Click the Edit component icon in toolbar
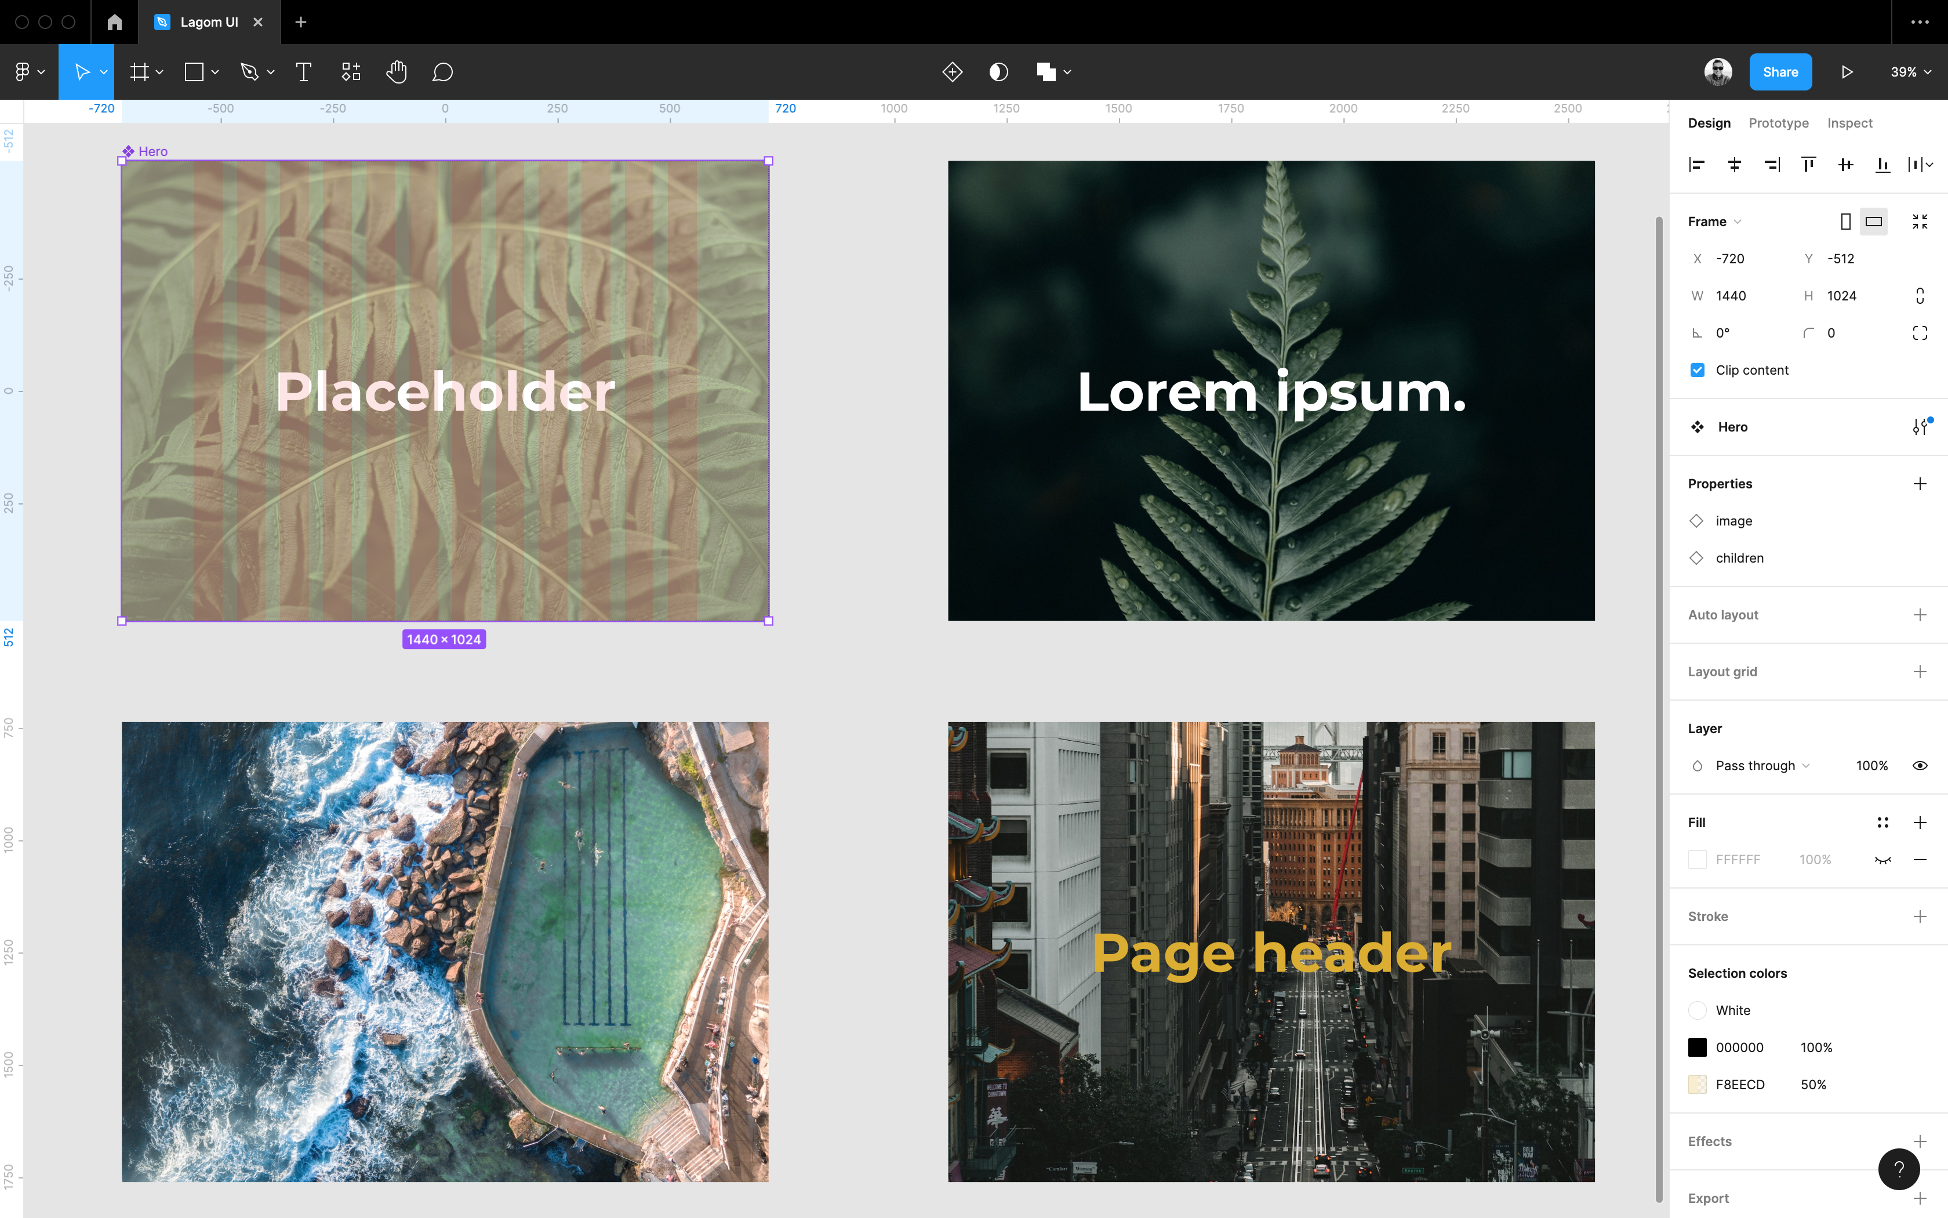The height and width of the screenshot is (1218, 1948). point(953,72)
